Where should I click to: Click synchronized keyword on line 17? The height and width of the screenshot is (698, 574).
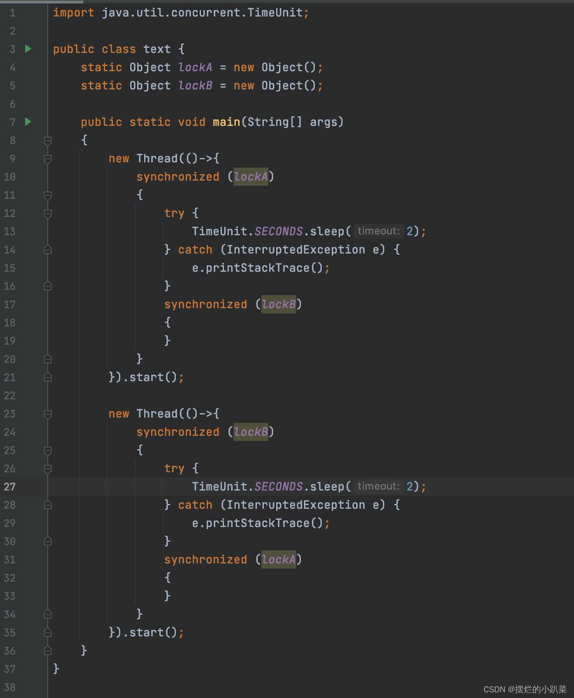(x=205, y=304)
